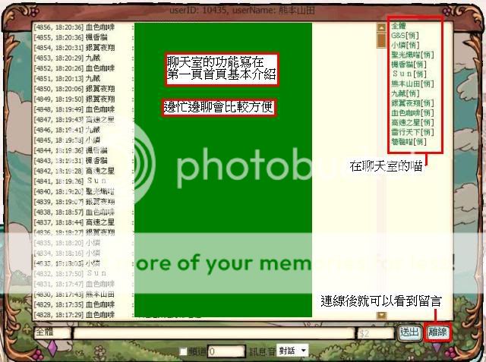Click the chat scrollbar down arrow
The height and width of the screenshot is (362, 486).
381,315
